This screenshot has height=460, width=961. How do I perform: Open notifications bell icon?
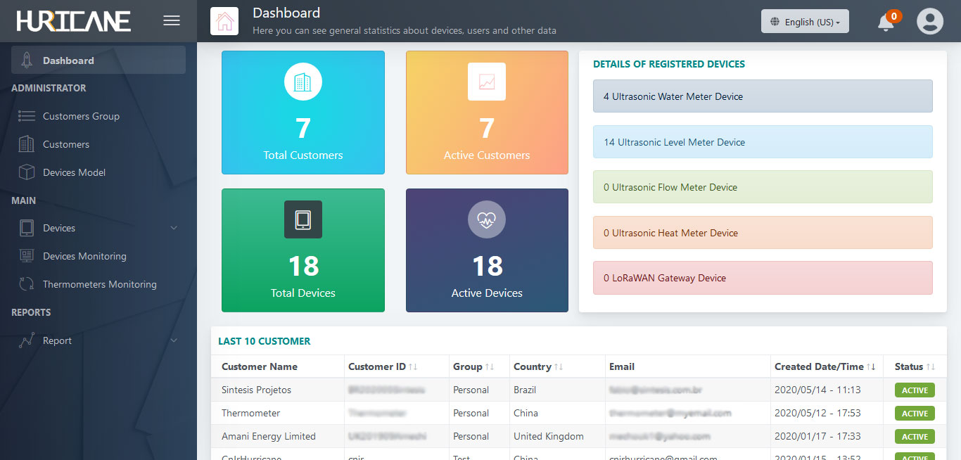(x=886, y=23)
